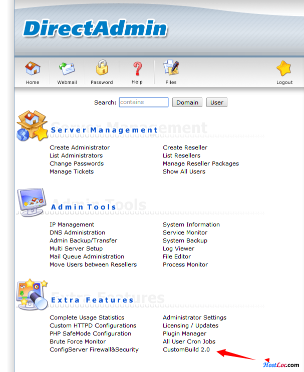
Task: Open System Information link
Action: [x=191, y=224]
